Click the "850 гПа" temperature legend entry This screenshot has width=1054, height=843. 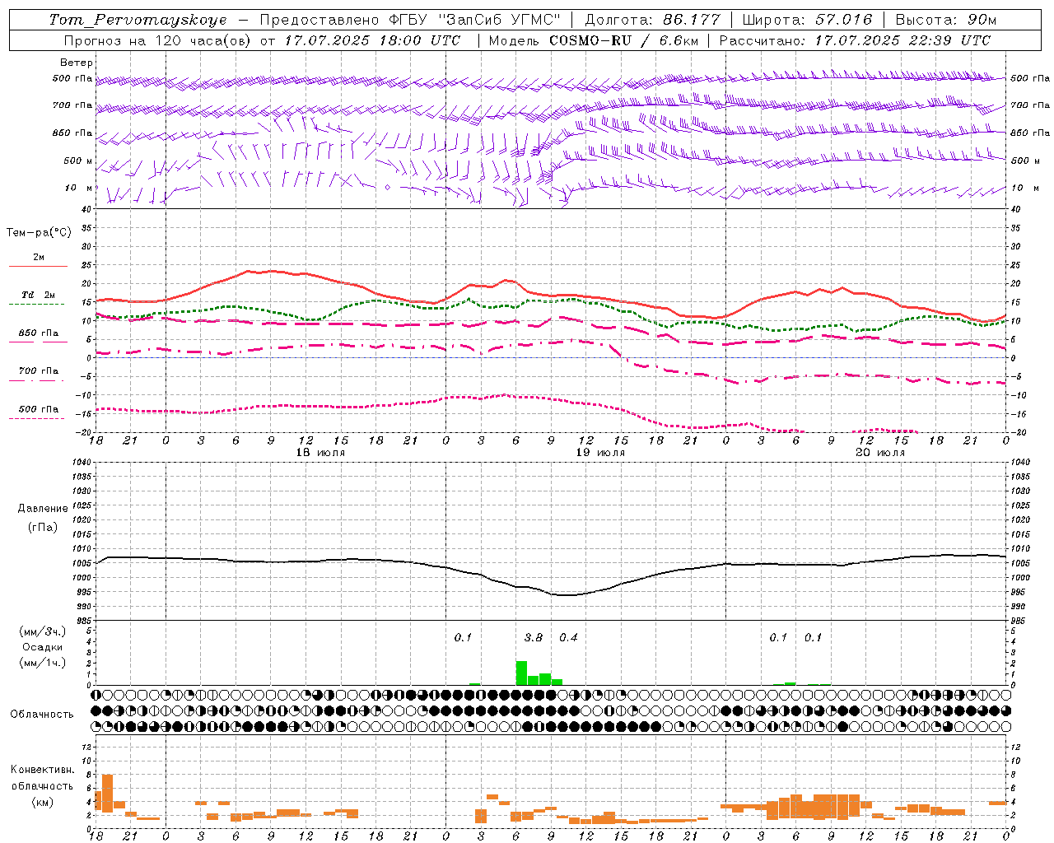tap(39, 333)
